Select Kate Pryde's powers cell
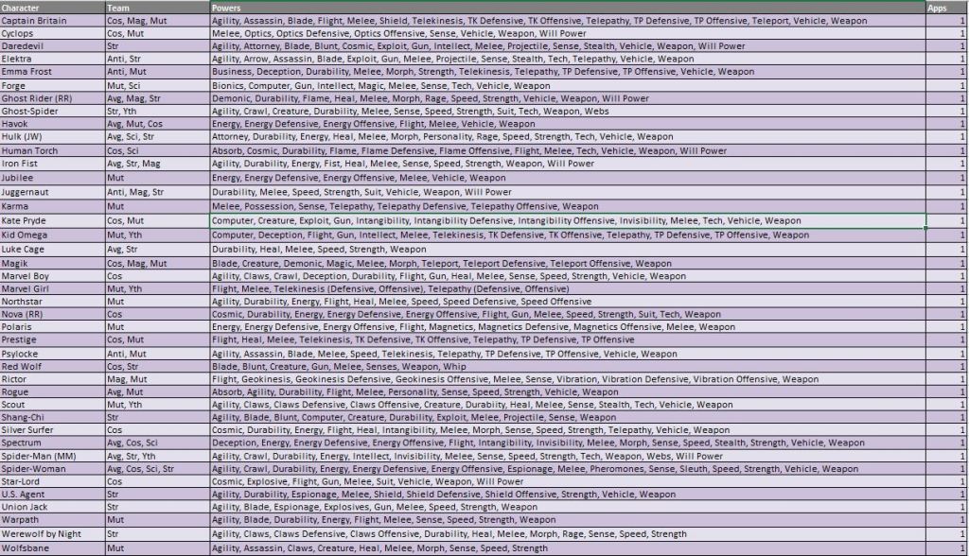Image resolution: width=969 pixels, height=556 pixels. [x=566, y=220]
